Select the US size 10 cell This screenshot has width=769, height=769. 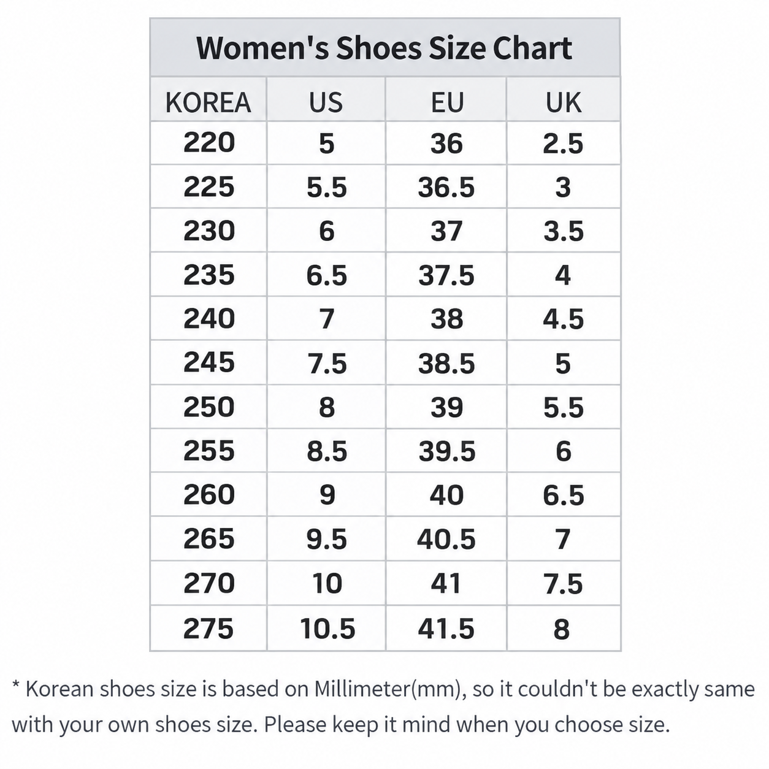pyautogui.click(x=326, y=583)
